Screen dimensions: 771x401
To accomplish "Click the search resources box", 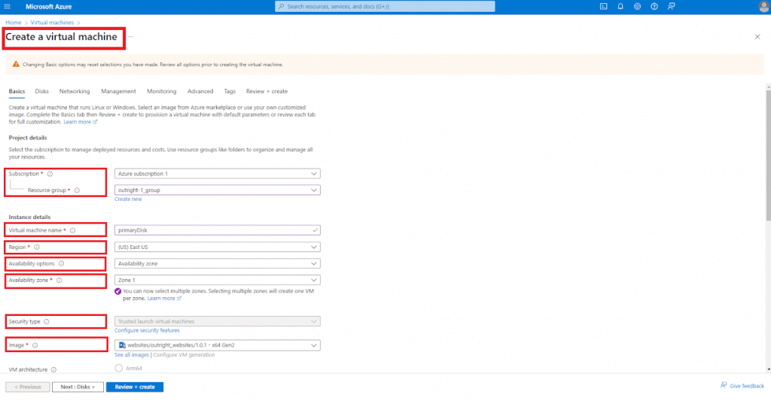I will tap(385, 6).
